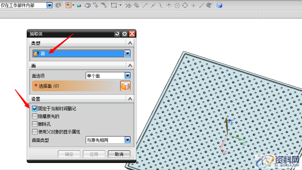Open dialog settings gear in 抽取体 title bar
The width and height of the screenshot is (302, 170).
(x=124, y=34)
